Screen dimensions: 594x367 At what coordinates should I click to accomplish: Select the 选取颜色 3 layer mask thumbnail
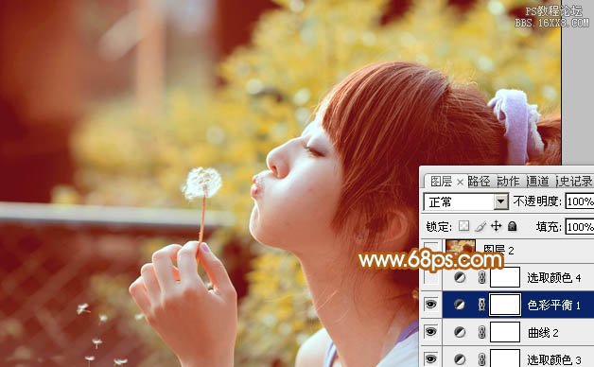(x=505, y=358)
